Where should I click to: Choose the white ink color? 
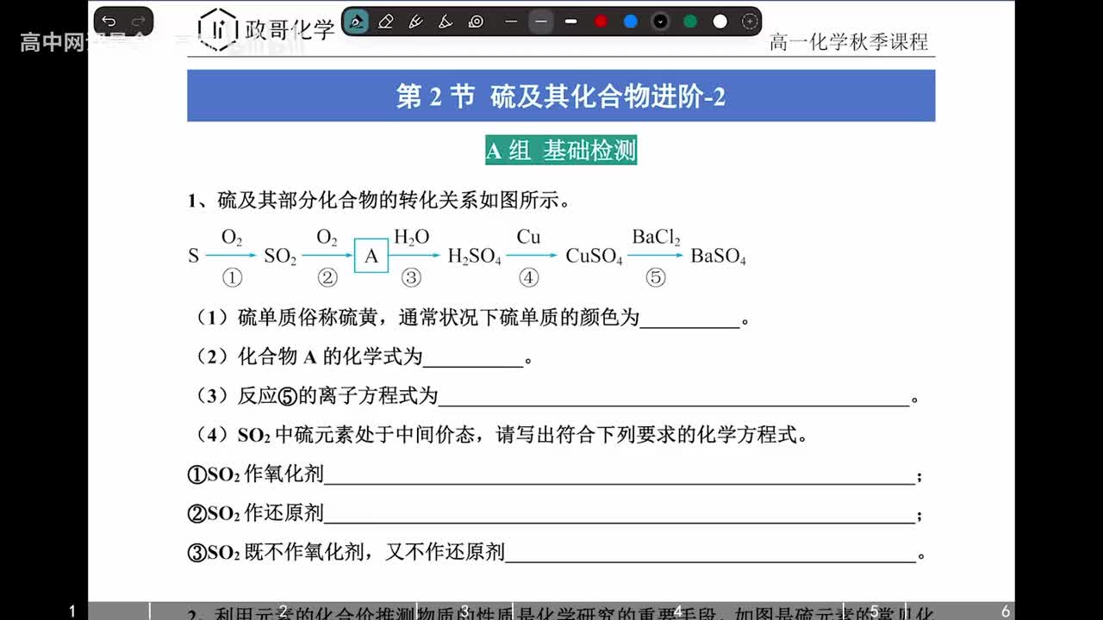tap(720, 22)
